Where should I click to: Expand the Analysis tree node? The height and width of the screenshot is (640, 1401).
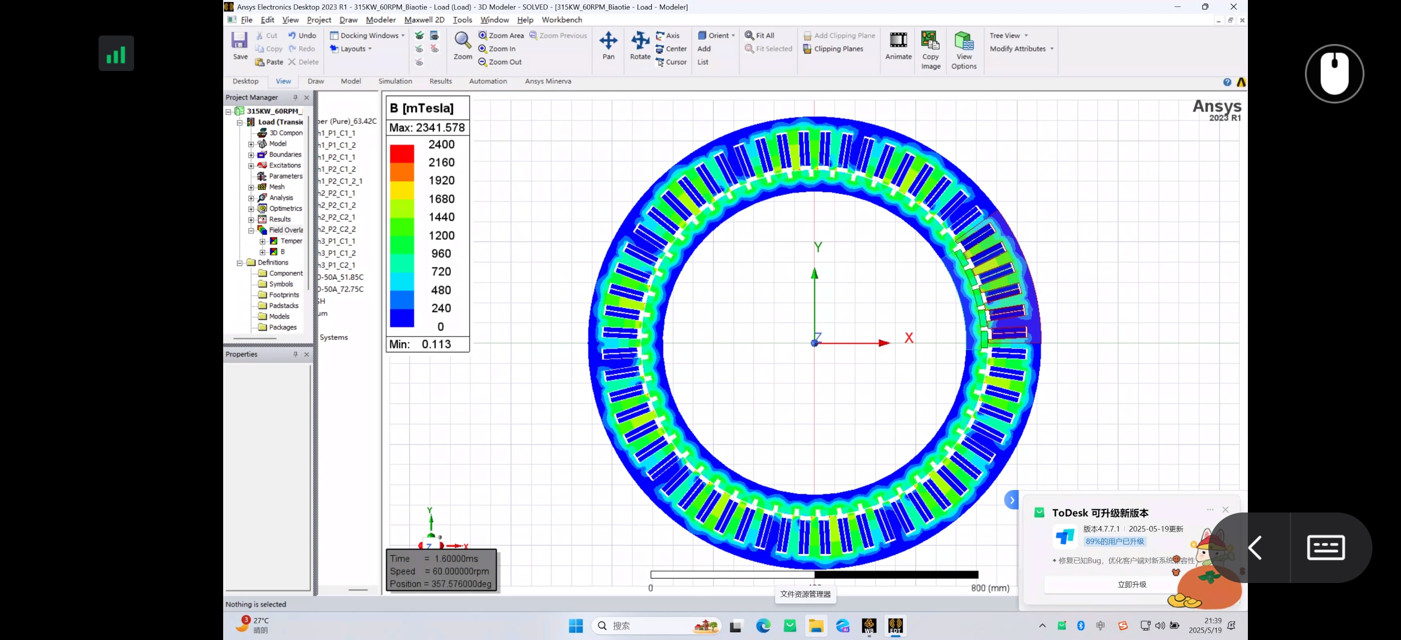pos(251,198)
